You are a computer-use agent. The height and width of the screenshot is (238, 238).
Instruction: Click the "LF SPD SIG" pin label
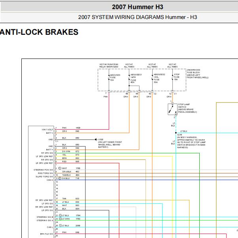pyautogui.click(x=47, y=204)
